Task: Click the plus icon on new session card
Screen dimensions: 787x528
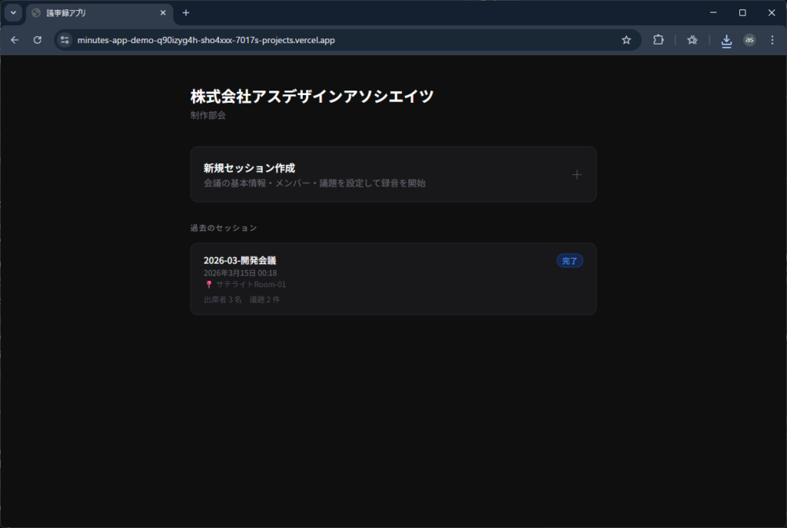Action: click(576, 175)
